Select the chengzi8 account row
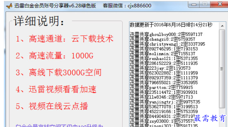 click(x=162, y=39)
